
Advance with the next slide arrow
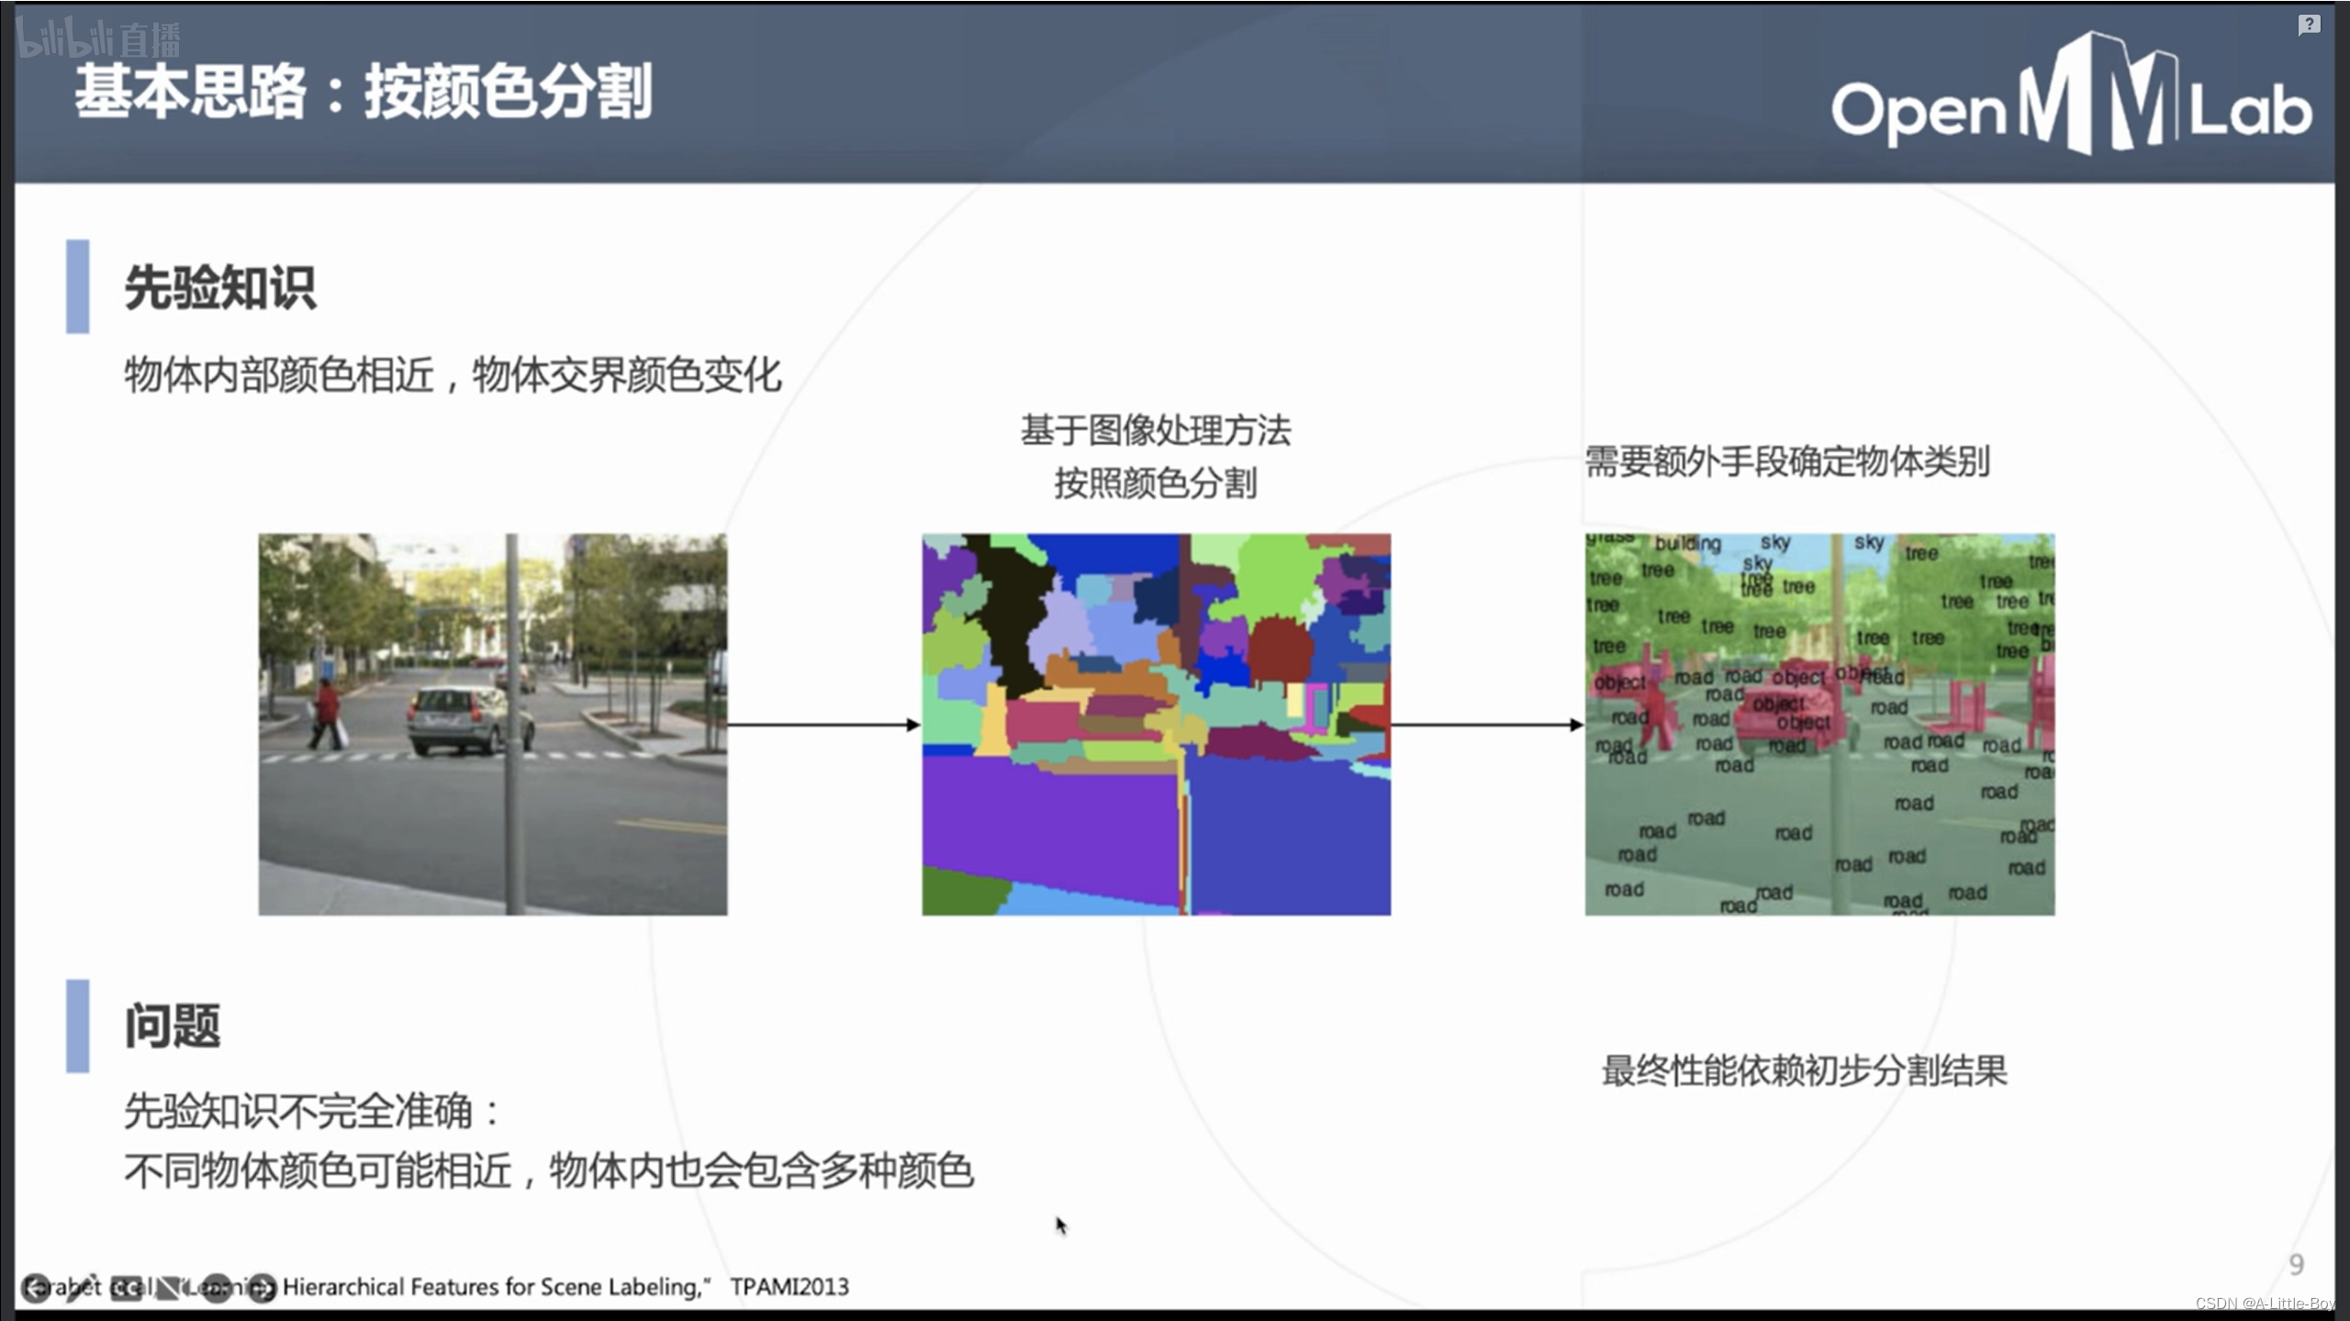262,1288
